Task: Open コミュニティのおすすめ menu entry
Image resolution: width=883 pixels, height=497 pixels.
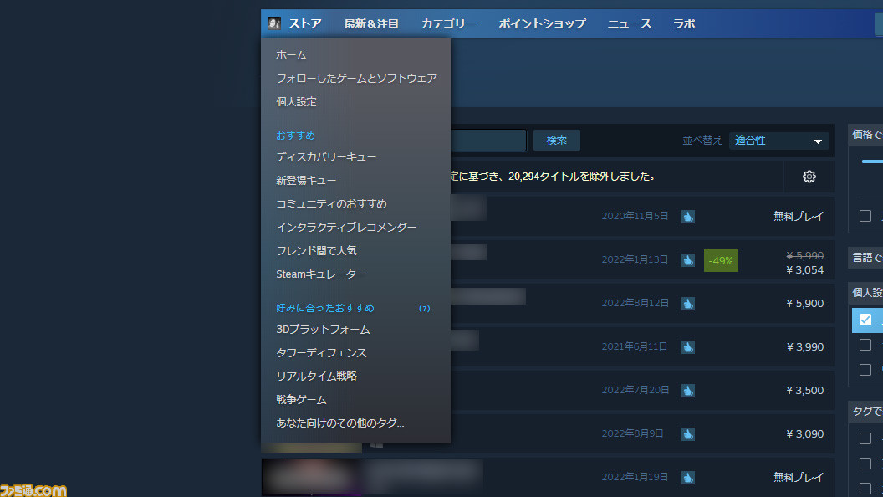Action: 331,204
